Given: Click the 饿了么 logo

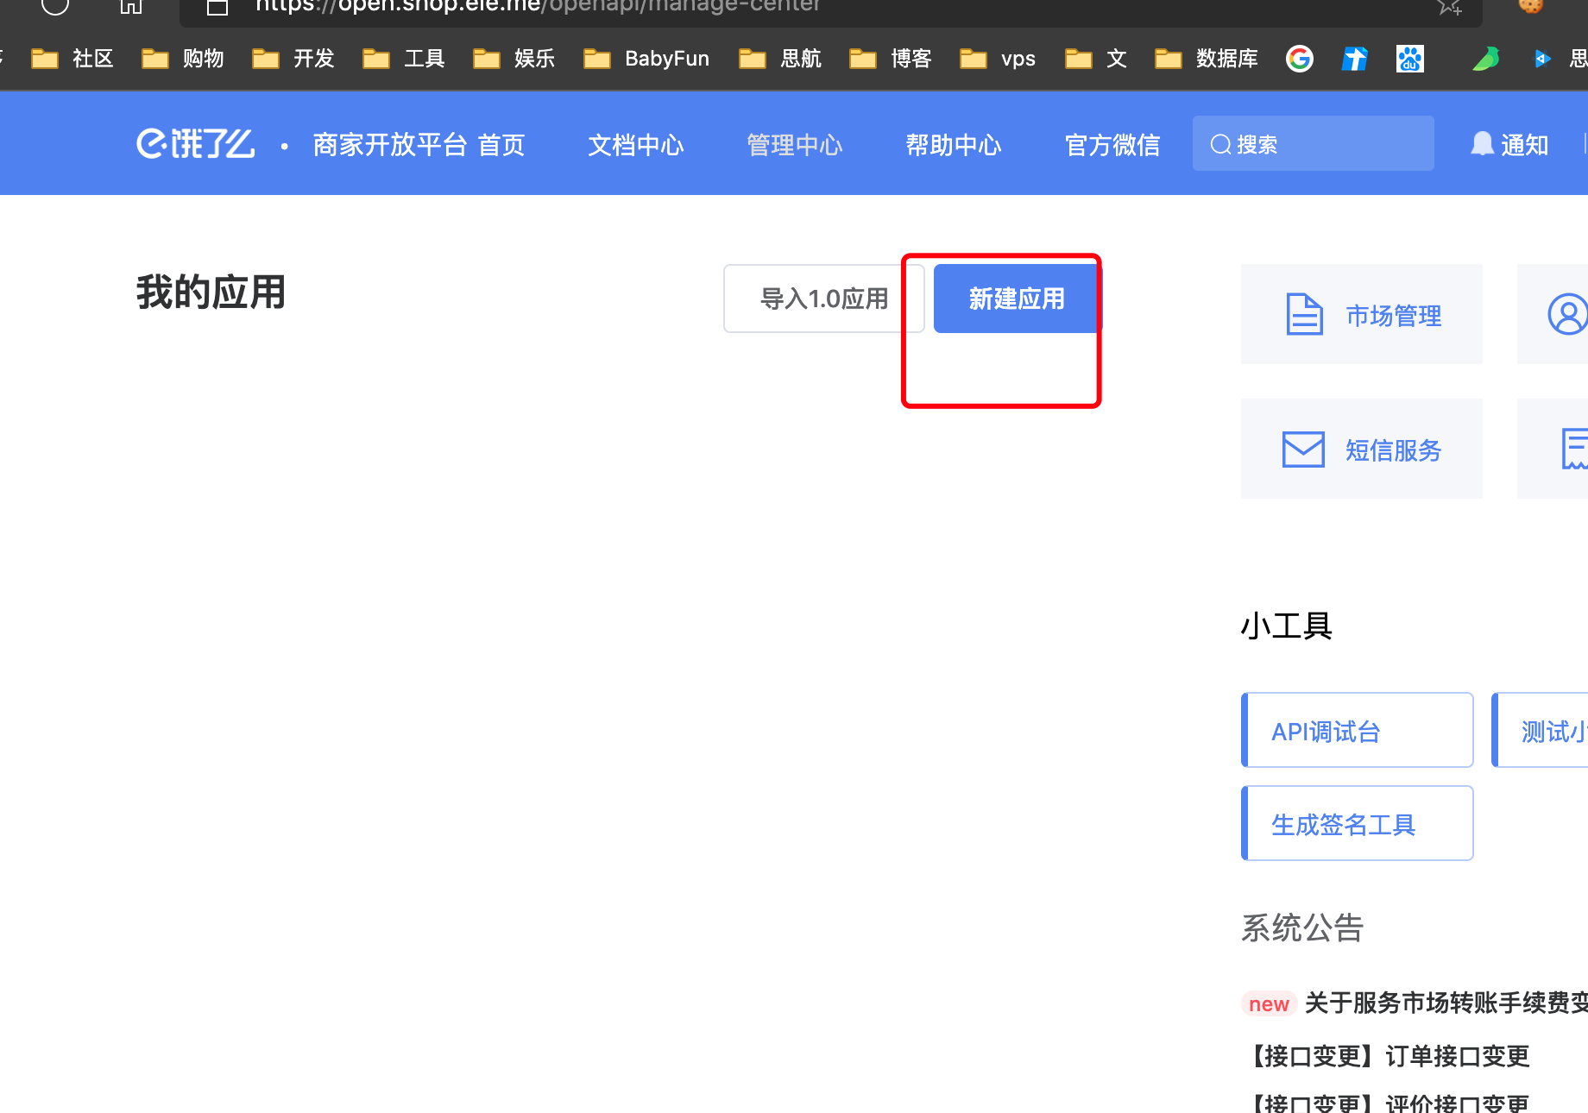Looking at the screenshot, I should coord(194,143).
